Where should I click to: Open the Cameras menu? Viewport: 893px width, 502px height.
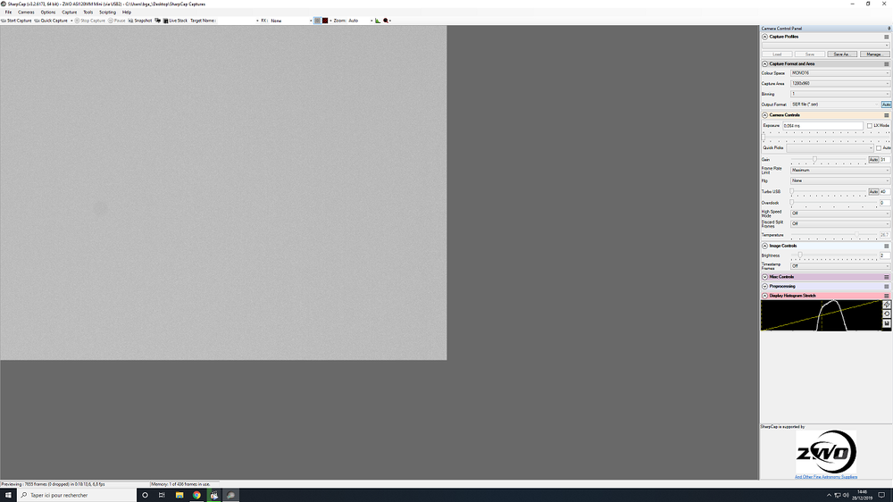(x=26, y=12)
